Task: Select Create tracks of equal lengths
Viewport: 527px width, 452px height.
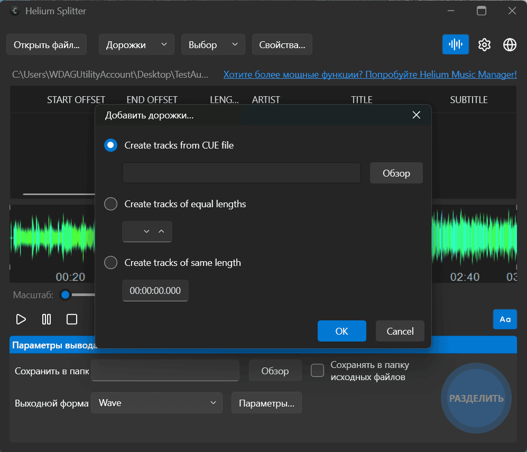Action: pos(110,204)
